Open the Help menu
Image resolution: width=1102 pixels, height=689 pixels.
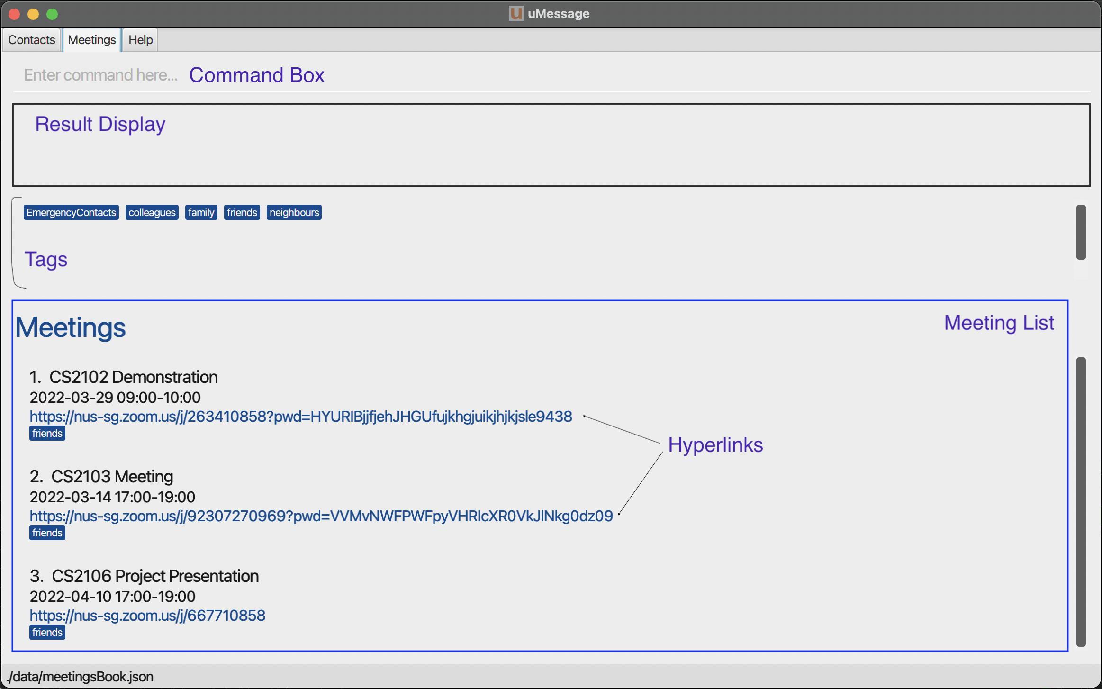pyautogui.click(x=140, y=40)
